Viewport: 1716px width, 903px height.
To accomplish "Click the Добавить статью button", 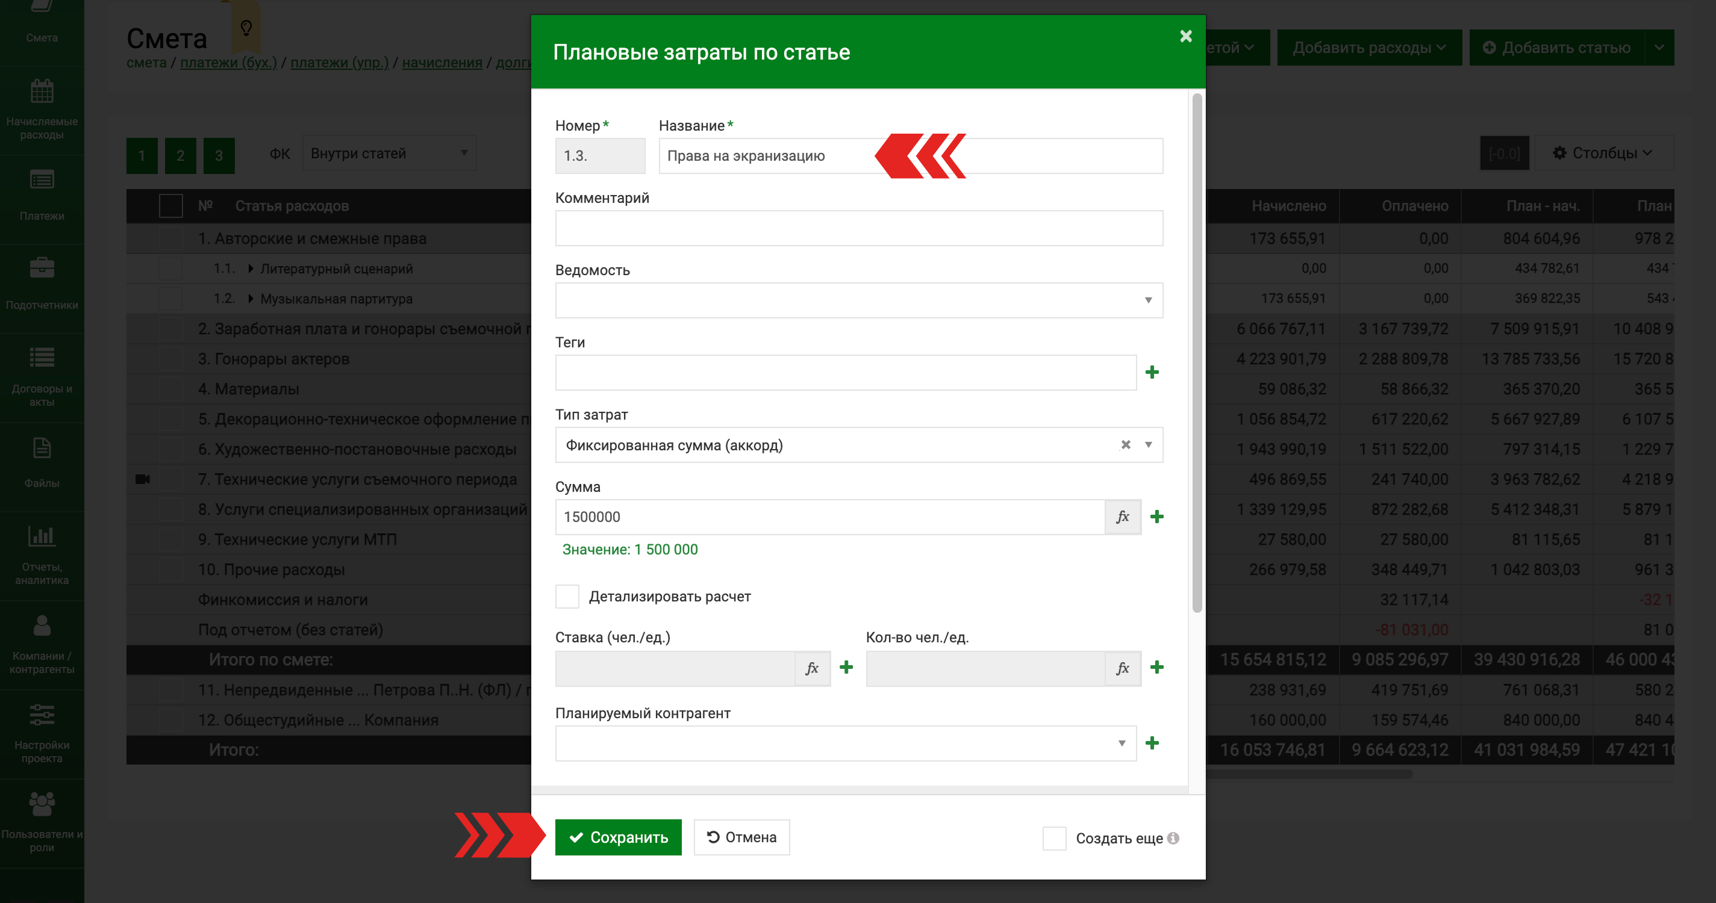I will pos(1558,48).
